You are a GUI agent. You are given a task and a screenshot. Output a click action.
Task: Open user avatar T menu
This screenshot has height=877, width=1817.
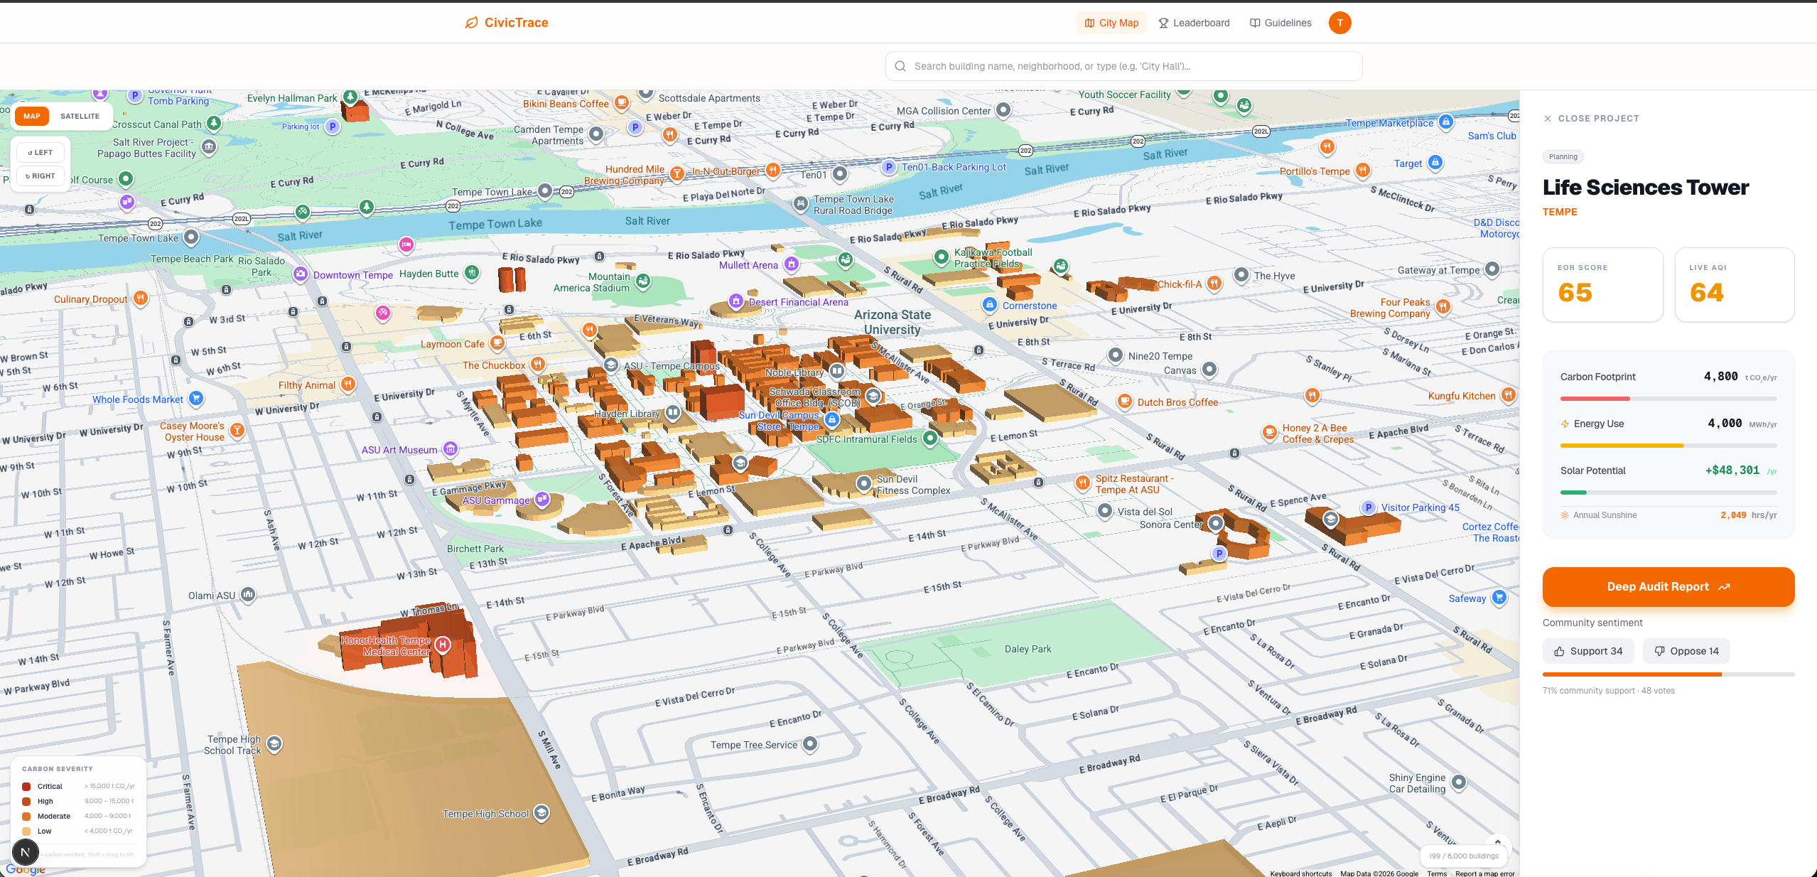[x=1339, y=23]
